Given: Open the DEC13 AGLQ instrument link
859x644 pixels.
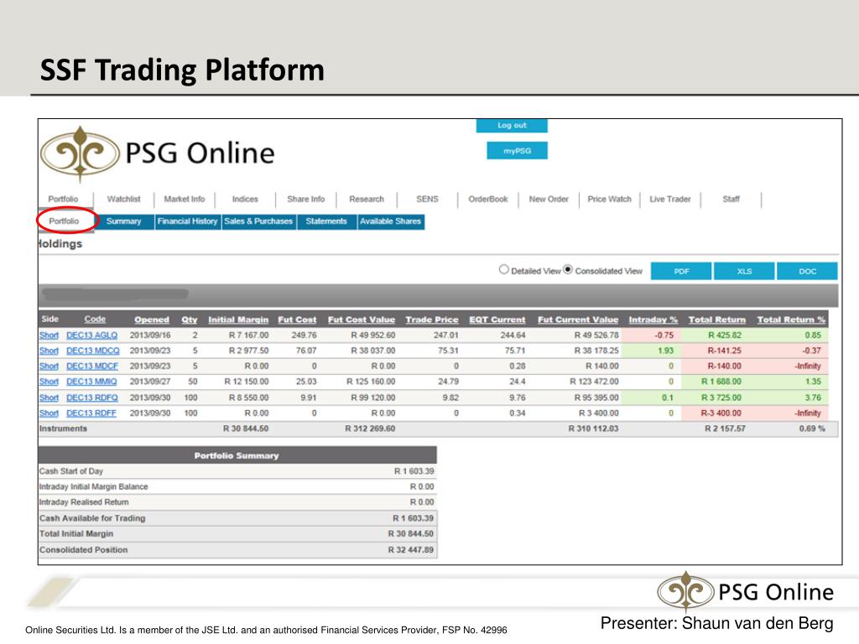Looking at the screenshot, I should pyautogui.click(x=91, y=335).
